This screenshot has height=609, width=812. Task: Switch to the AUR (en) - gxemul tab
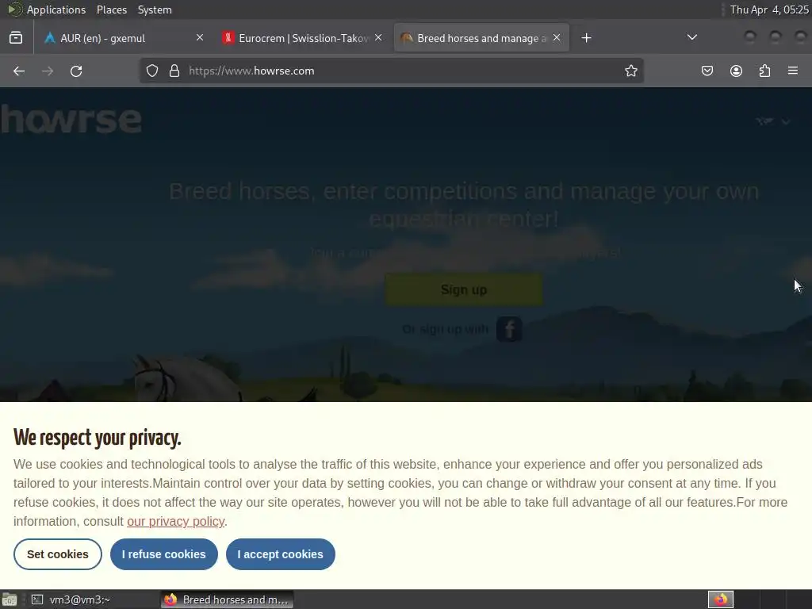click(x=124, y=38)
